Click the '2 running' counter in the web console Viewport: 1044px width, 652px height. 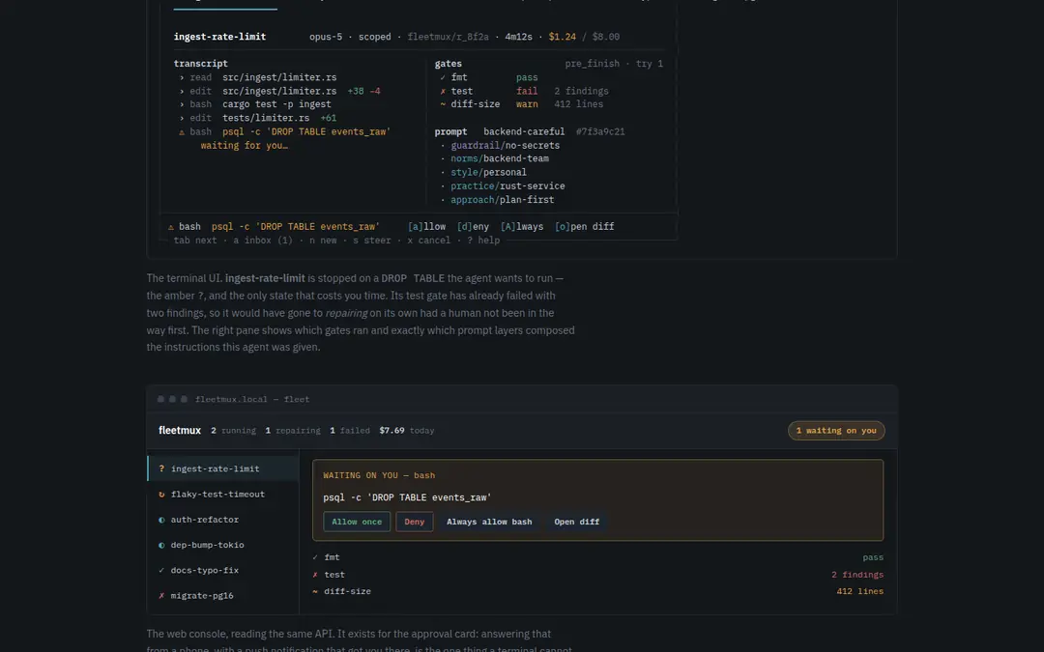[x=234, y=431]
